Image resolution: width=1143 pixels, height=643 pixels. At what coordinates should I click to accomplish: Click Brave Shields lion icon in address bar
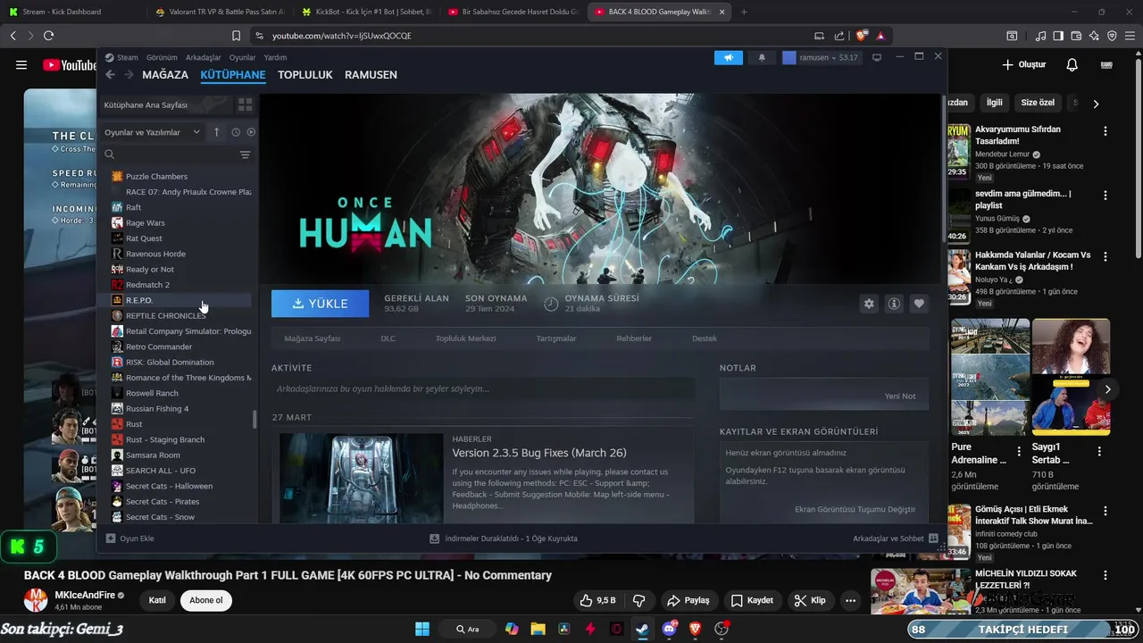[861, 36]
